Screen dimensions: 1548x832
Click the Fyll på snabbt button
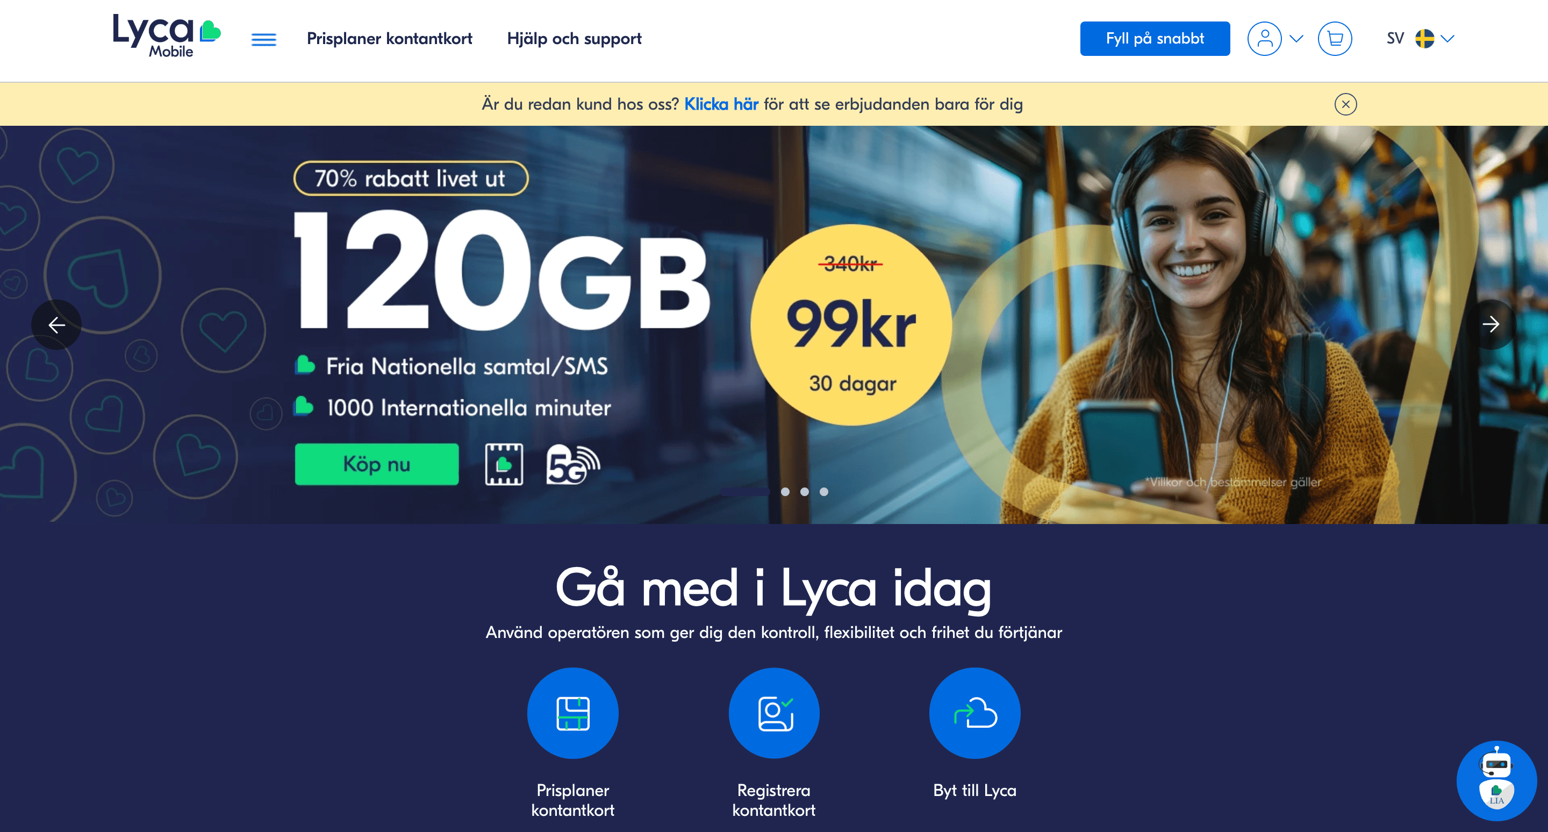point(1155,39)
